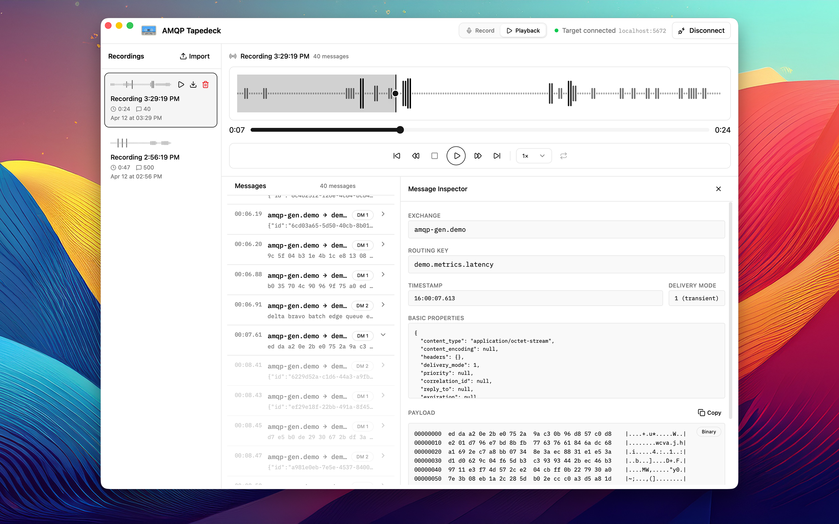The image size is (839, 524).
Task: Select Recording 2:56:19 PM in the sidebar
Action: [145, 157]
